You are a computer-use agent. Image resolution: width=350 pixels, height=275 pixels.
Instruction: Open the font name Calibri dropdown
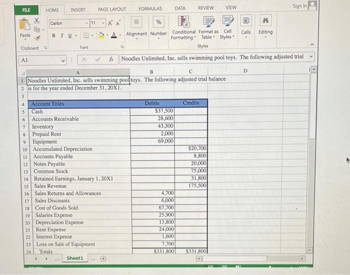(86, 23)
